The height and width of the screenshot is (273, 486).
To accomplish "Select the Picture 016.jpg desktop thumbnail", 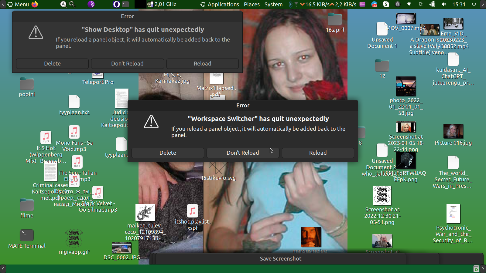I will 453,132.
